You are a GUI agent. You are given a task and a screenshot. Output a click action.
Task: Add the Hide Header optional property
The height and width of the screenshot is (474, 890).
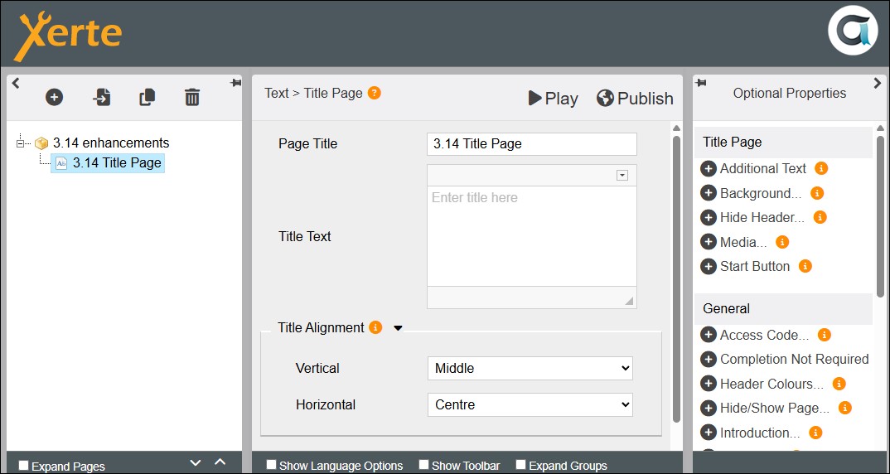pyautogui.click(x=709, y=217)
